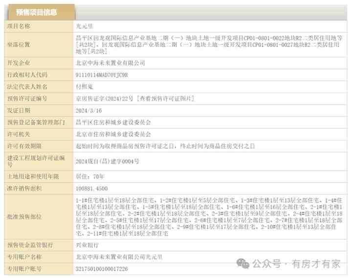
Task: Click planning permit number 2024规自(昌)建字0004号
Action: click(108, 161)
